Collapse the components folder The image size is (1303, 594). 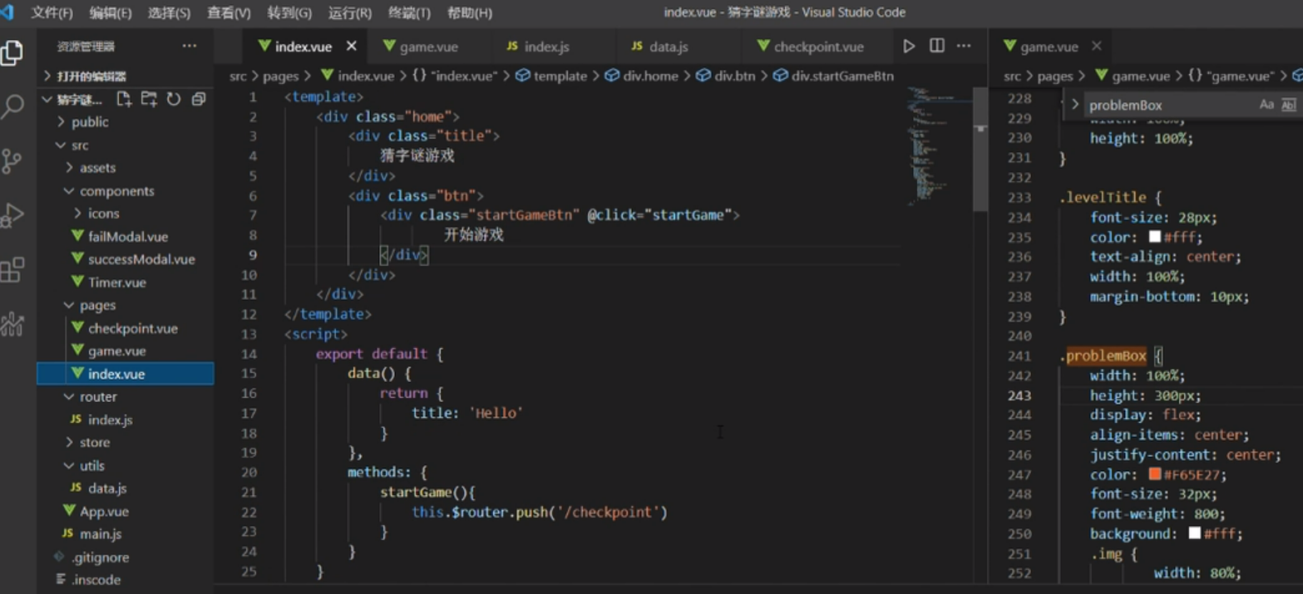point(116,191)
